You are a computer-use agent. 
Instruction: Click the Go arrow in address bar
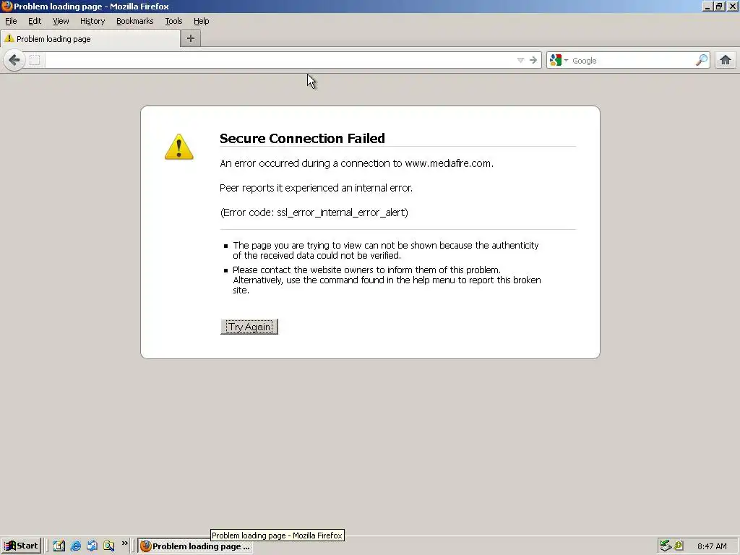pos(533,60)
